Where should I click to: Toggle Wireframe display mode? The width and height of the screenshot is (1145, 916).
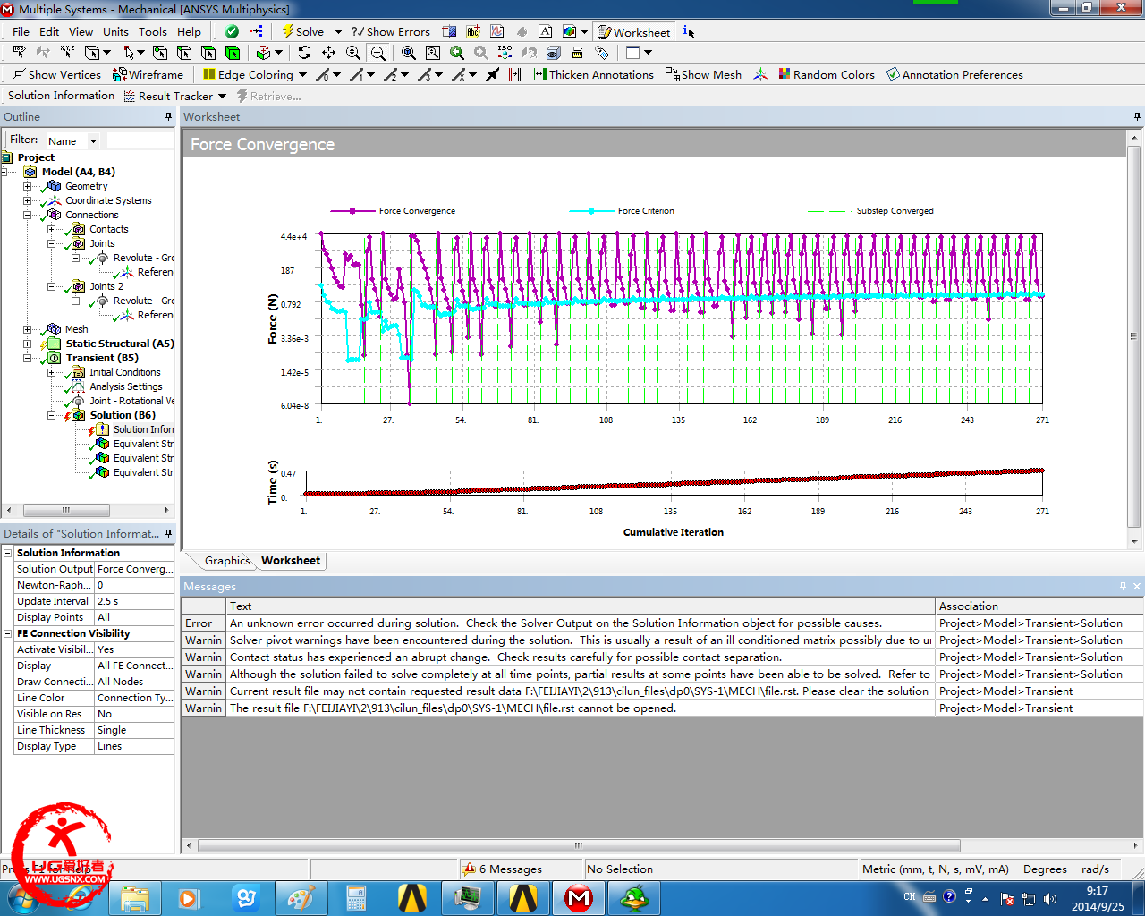pos(148,74)
